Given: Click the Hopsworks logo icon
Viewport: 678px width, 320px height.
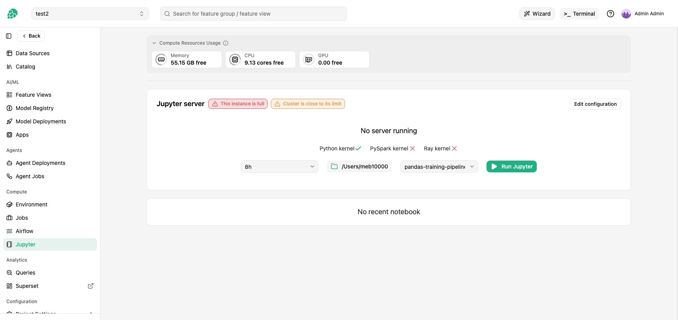Looking at the screenshot, I should 12,14.
